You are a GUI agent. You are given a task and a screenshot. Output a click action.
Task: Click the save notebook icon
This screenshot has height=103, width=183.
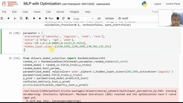(x=2, y=18)
